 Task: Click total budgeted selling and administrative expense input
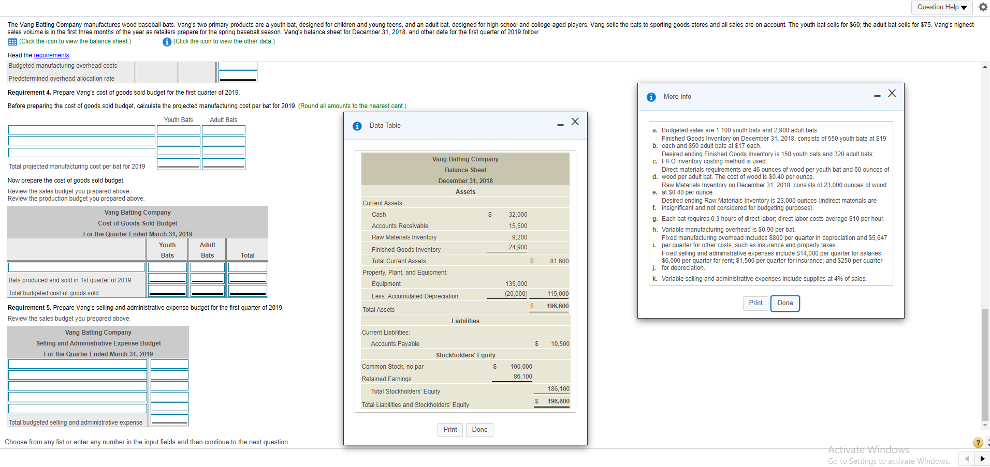pos(169,420)
